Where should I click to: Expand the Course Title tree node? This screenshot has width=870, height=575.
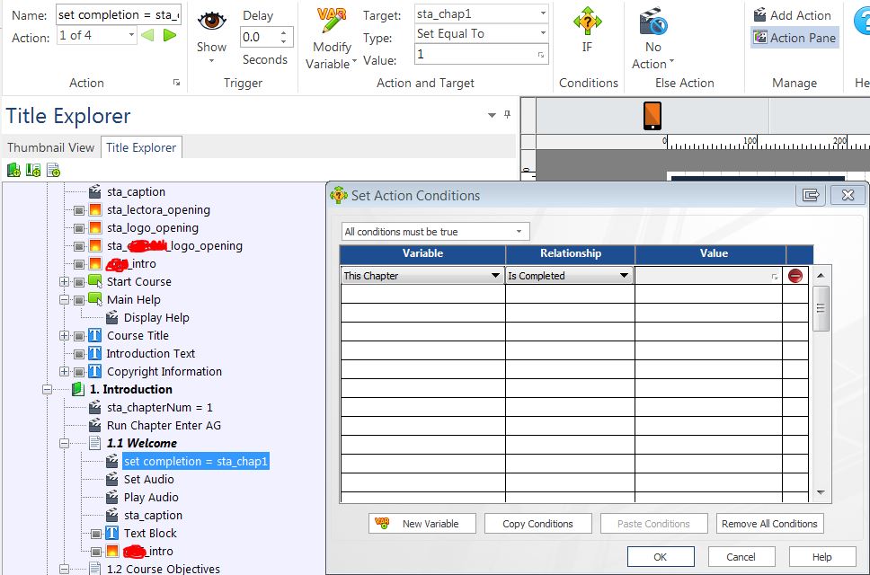(65, 335)
